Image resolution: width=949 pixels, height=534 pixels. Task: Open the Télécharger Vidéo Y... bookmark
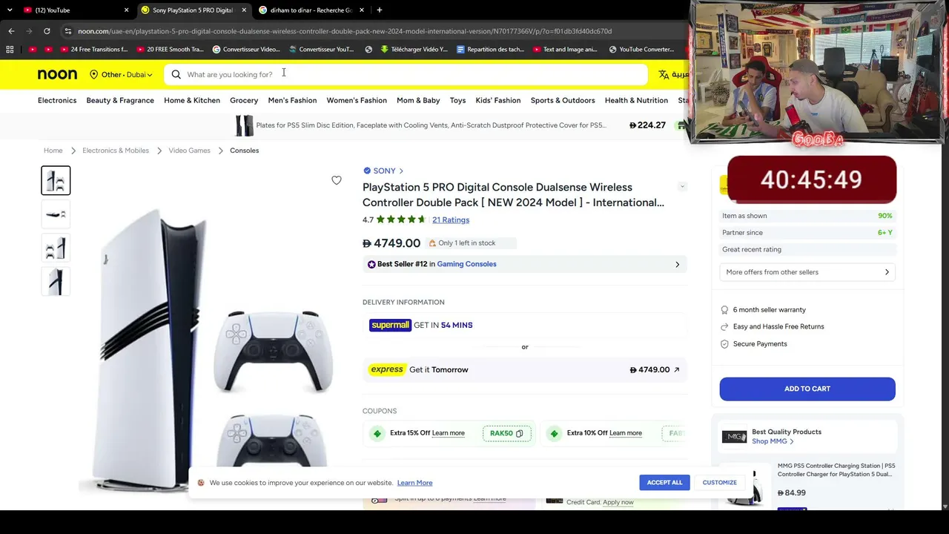pos(414,50)
